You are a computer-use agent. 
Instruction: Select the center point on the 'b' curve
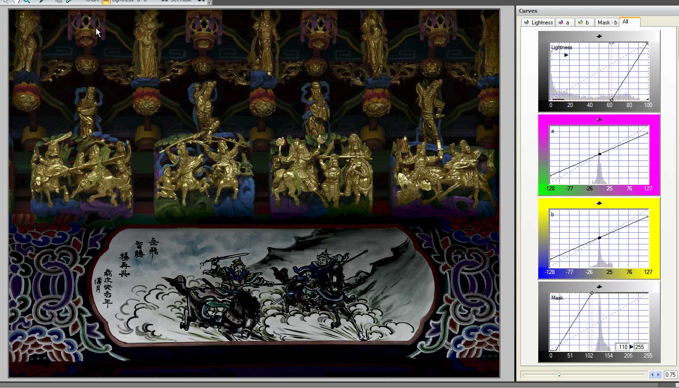coord(600,238)
